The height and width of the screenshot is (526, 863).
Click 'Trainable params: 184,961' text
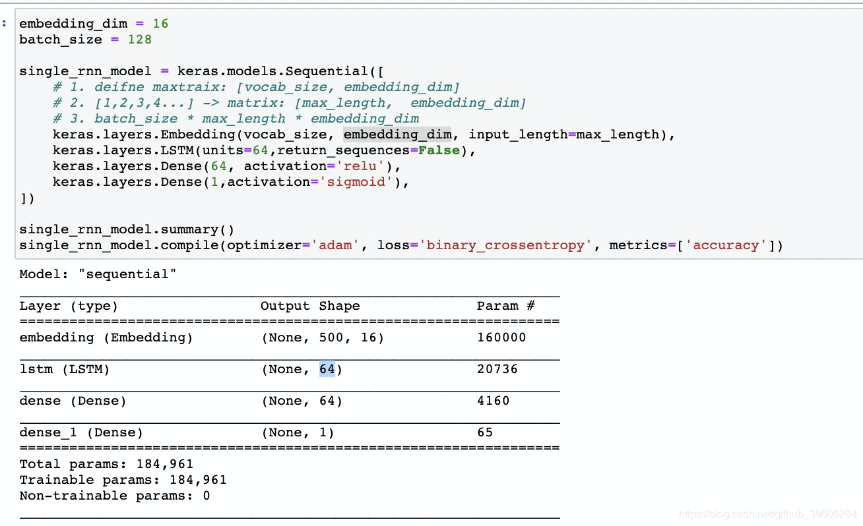pos(123,480)
